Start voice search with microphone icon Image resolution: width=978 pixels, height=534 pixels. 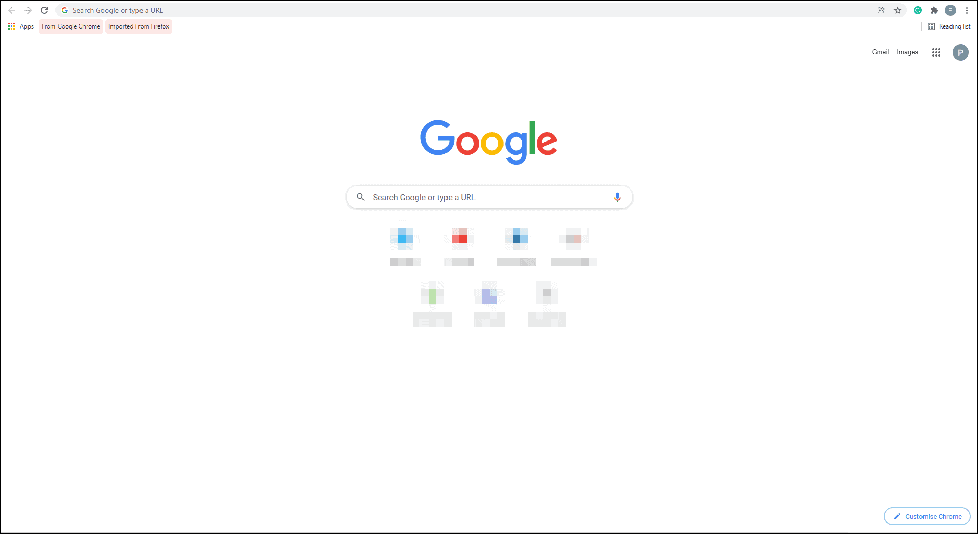[x=617, y=197]
